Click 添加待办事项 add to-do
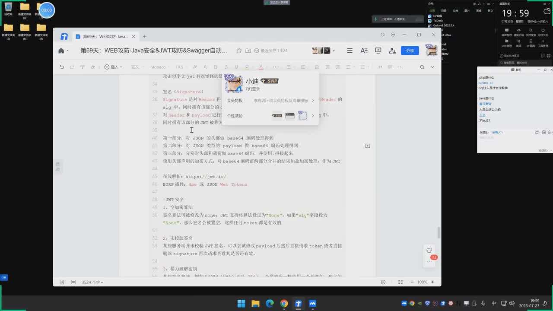Screen dimensions: 553x311 (x=510, y=56)
